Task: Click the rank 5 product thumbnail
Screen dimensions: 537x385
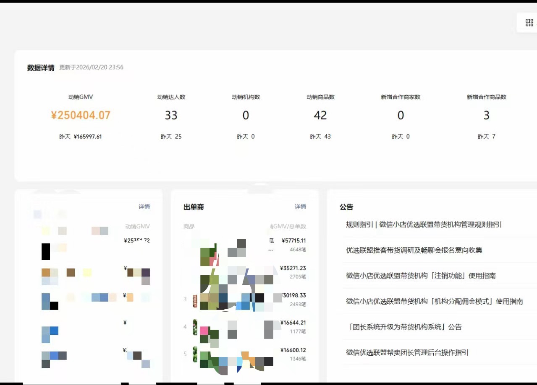Action: click(195, 354)
